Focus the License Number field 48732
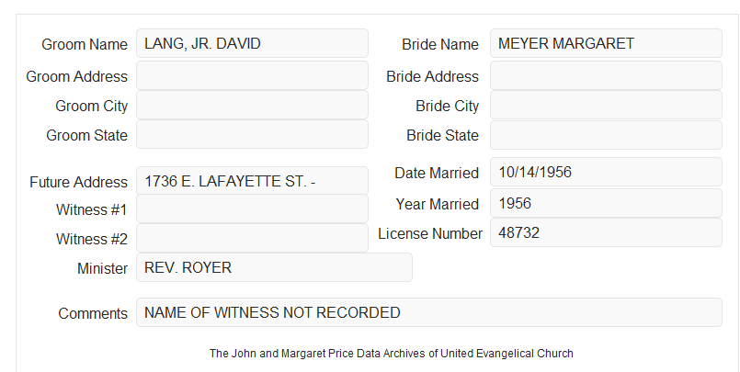The height and width of the screenshot is (372, 740). (x=606, y=232)
